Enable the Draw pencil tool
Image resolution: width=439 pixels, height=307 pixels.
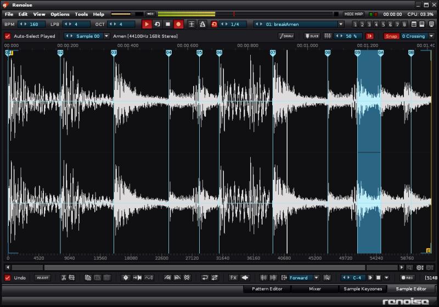coord(286,36)
